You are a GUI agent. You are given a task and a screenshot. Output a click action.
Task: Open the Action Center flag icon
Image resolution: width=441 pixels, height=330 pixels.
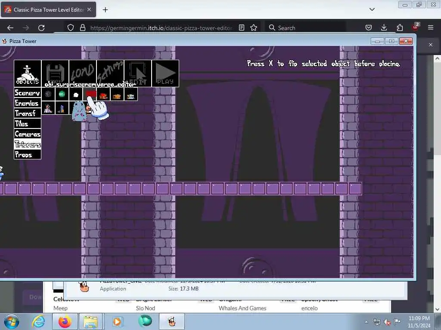397,322
